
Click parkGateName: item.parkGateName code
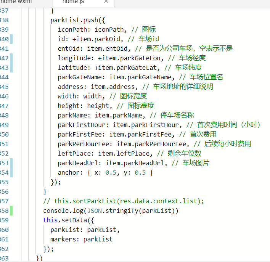[116, 77]
